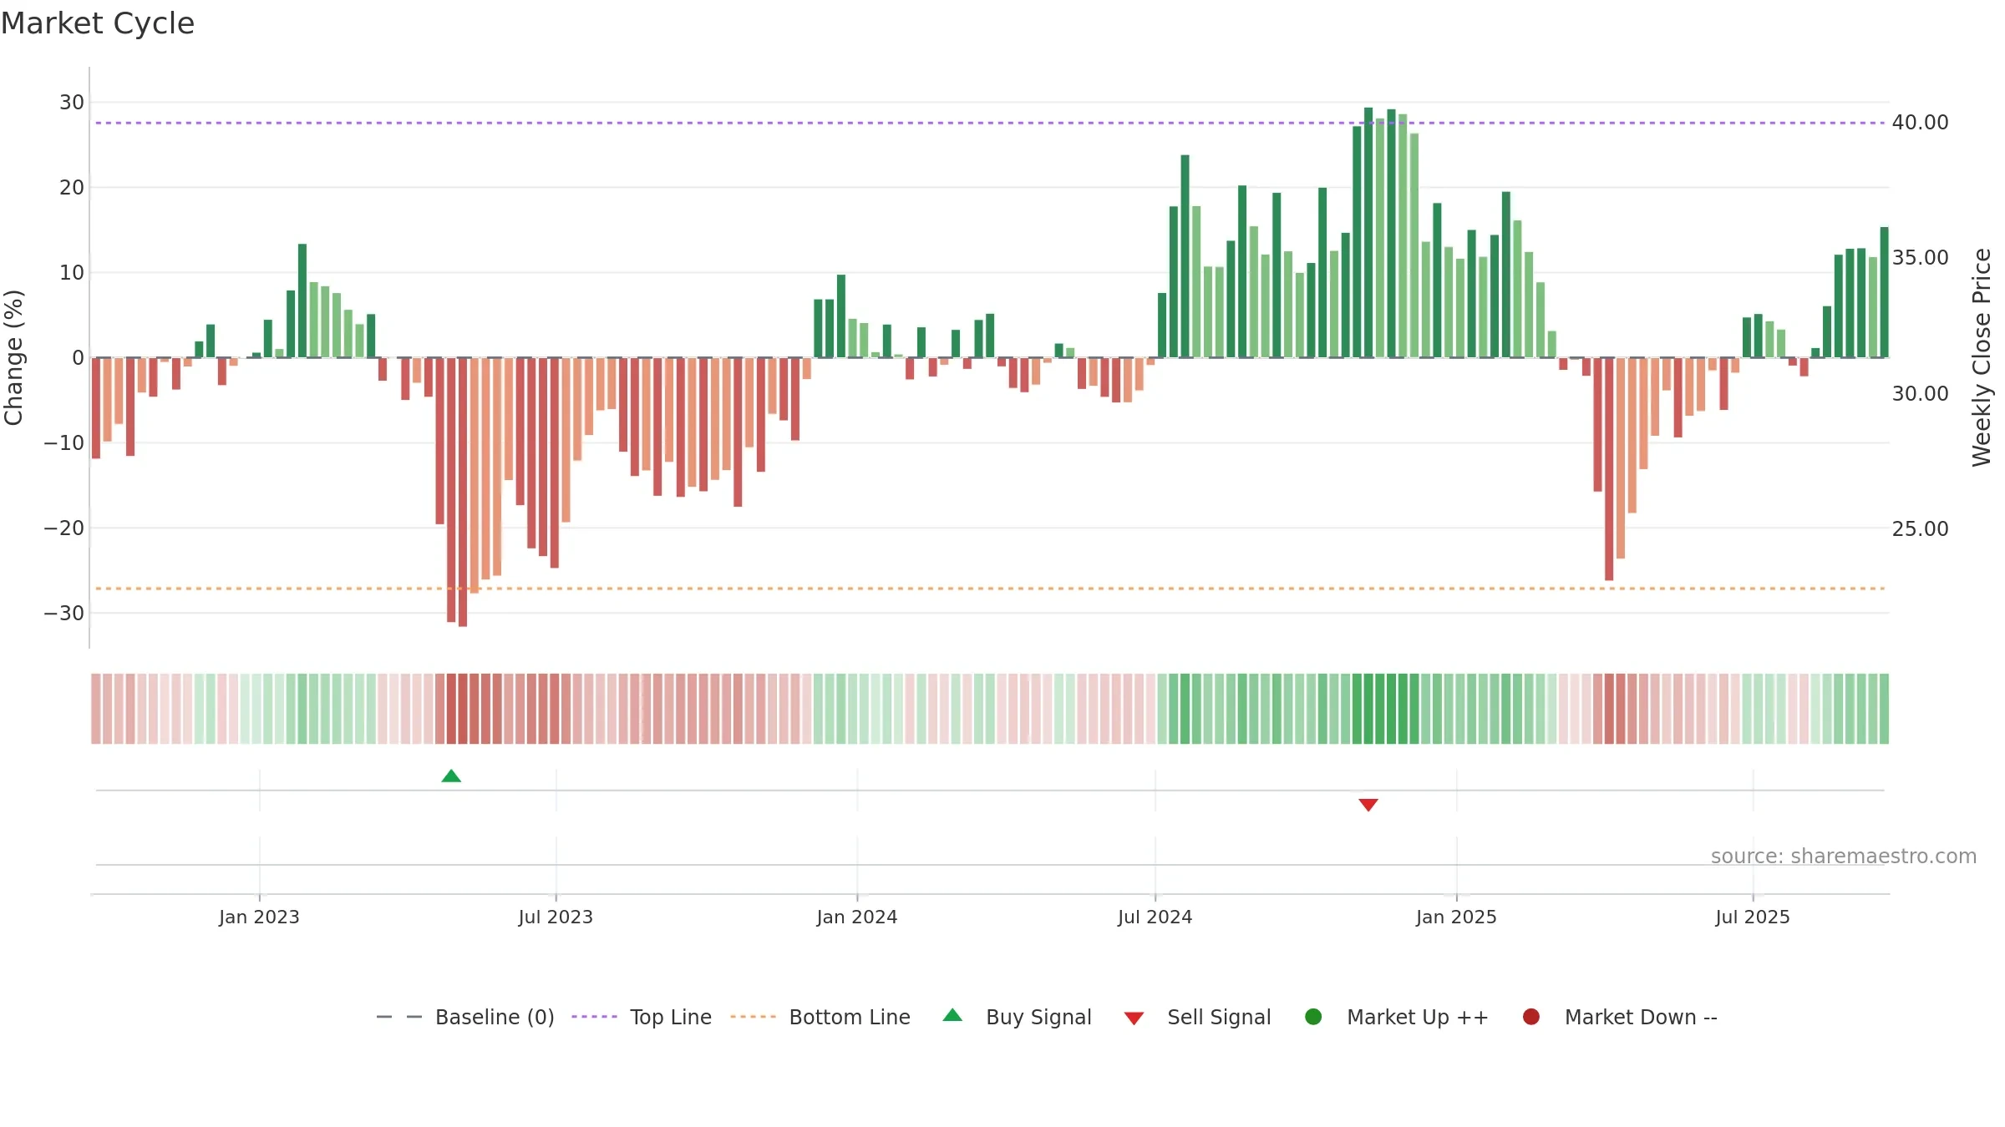Click the Jan 2023 axis label
2005x1127 pixels.
pos(259,917)
